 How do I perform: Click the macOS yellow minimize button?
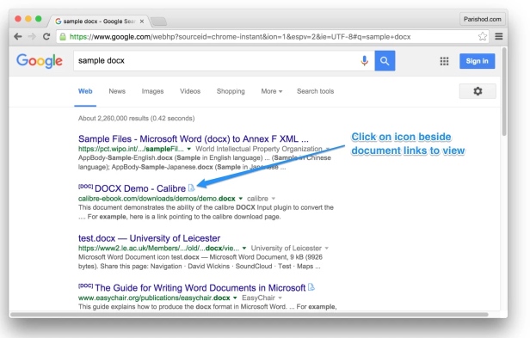(x=28, y=19)
